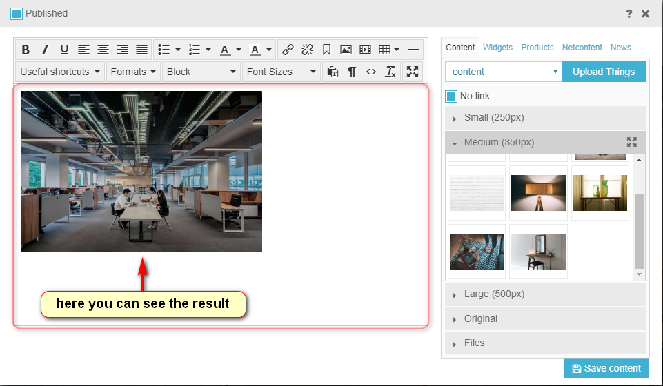Open bullet list style dropdown arrow
The image size is (663, 386).
point(178,50)
